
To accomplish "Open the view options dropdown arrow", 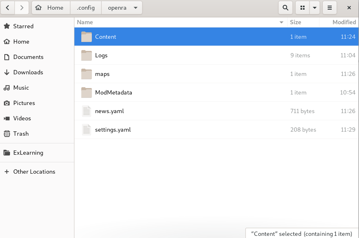I will click(x=314, y=8).
